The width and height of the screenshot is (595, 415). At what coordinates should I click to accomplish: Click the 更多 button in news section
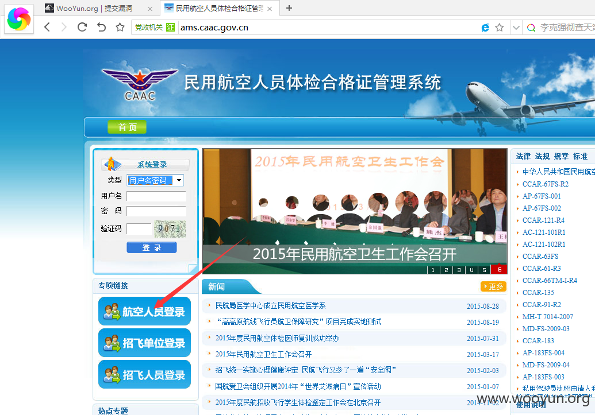pyautogui.click(x=493, y=286)
